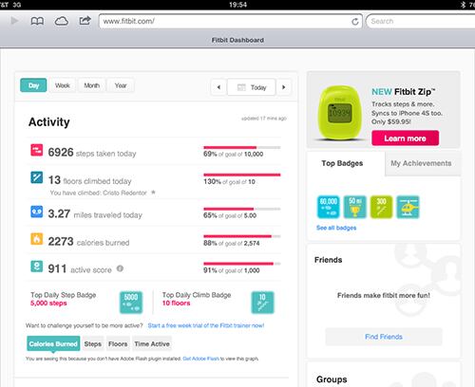
Task: Select the Steps graph tab
Action: point(93,343)
